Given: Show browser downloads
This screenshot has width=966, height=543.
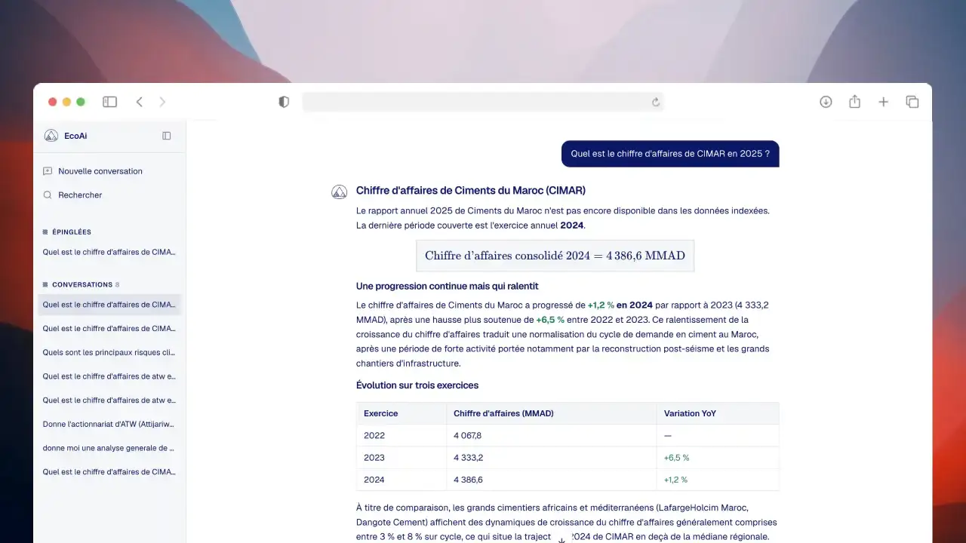Looking at the screenshot, I should [826, 102].
